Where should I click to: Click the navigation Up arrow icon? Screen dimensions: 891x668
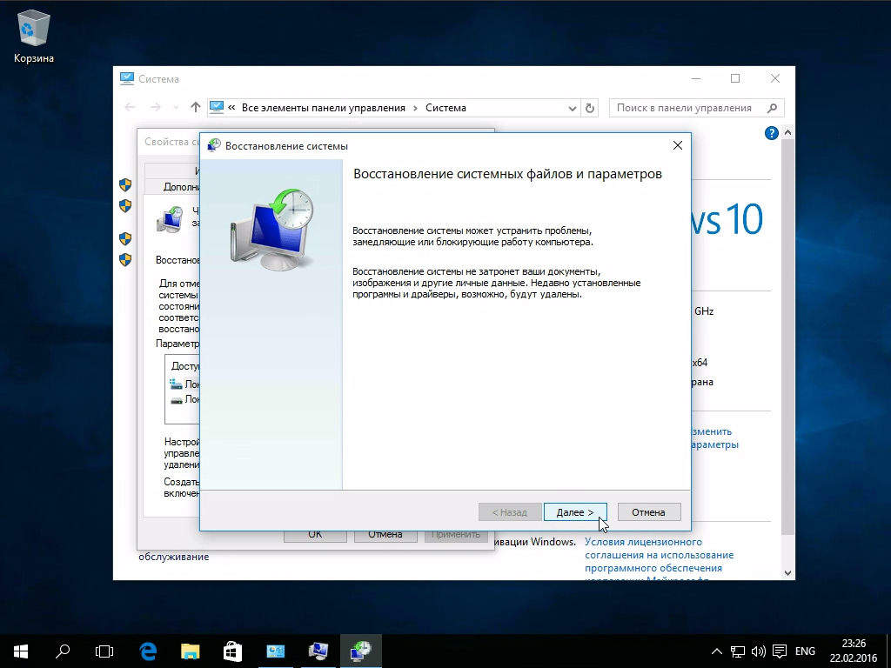coord(196,107)
